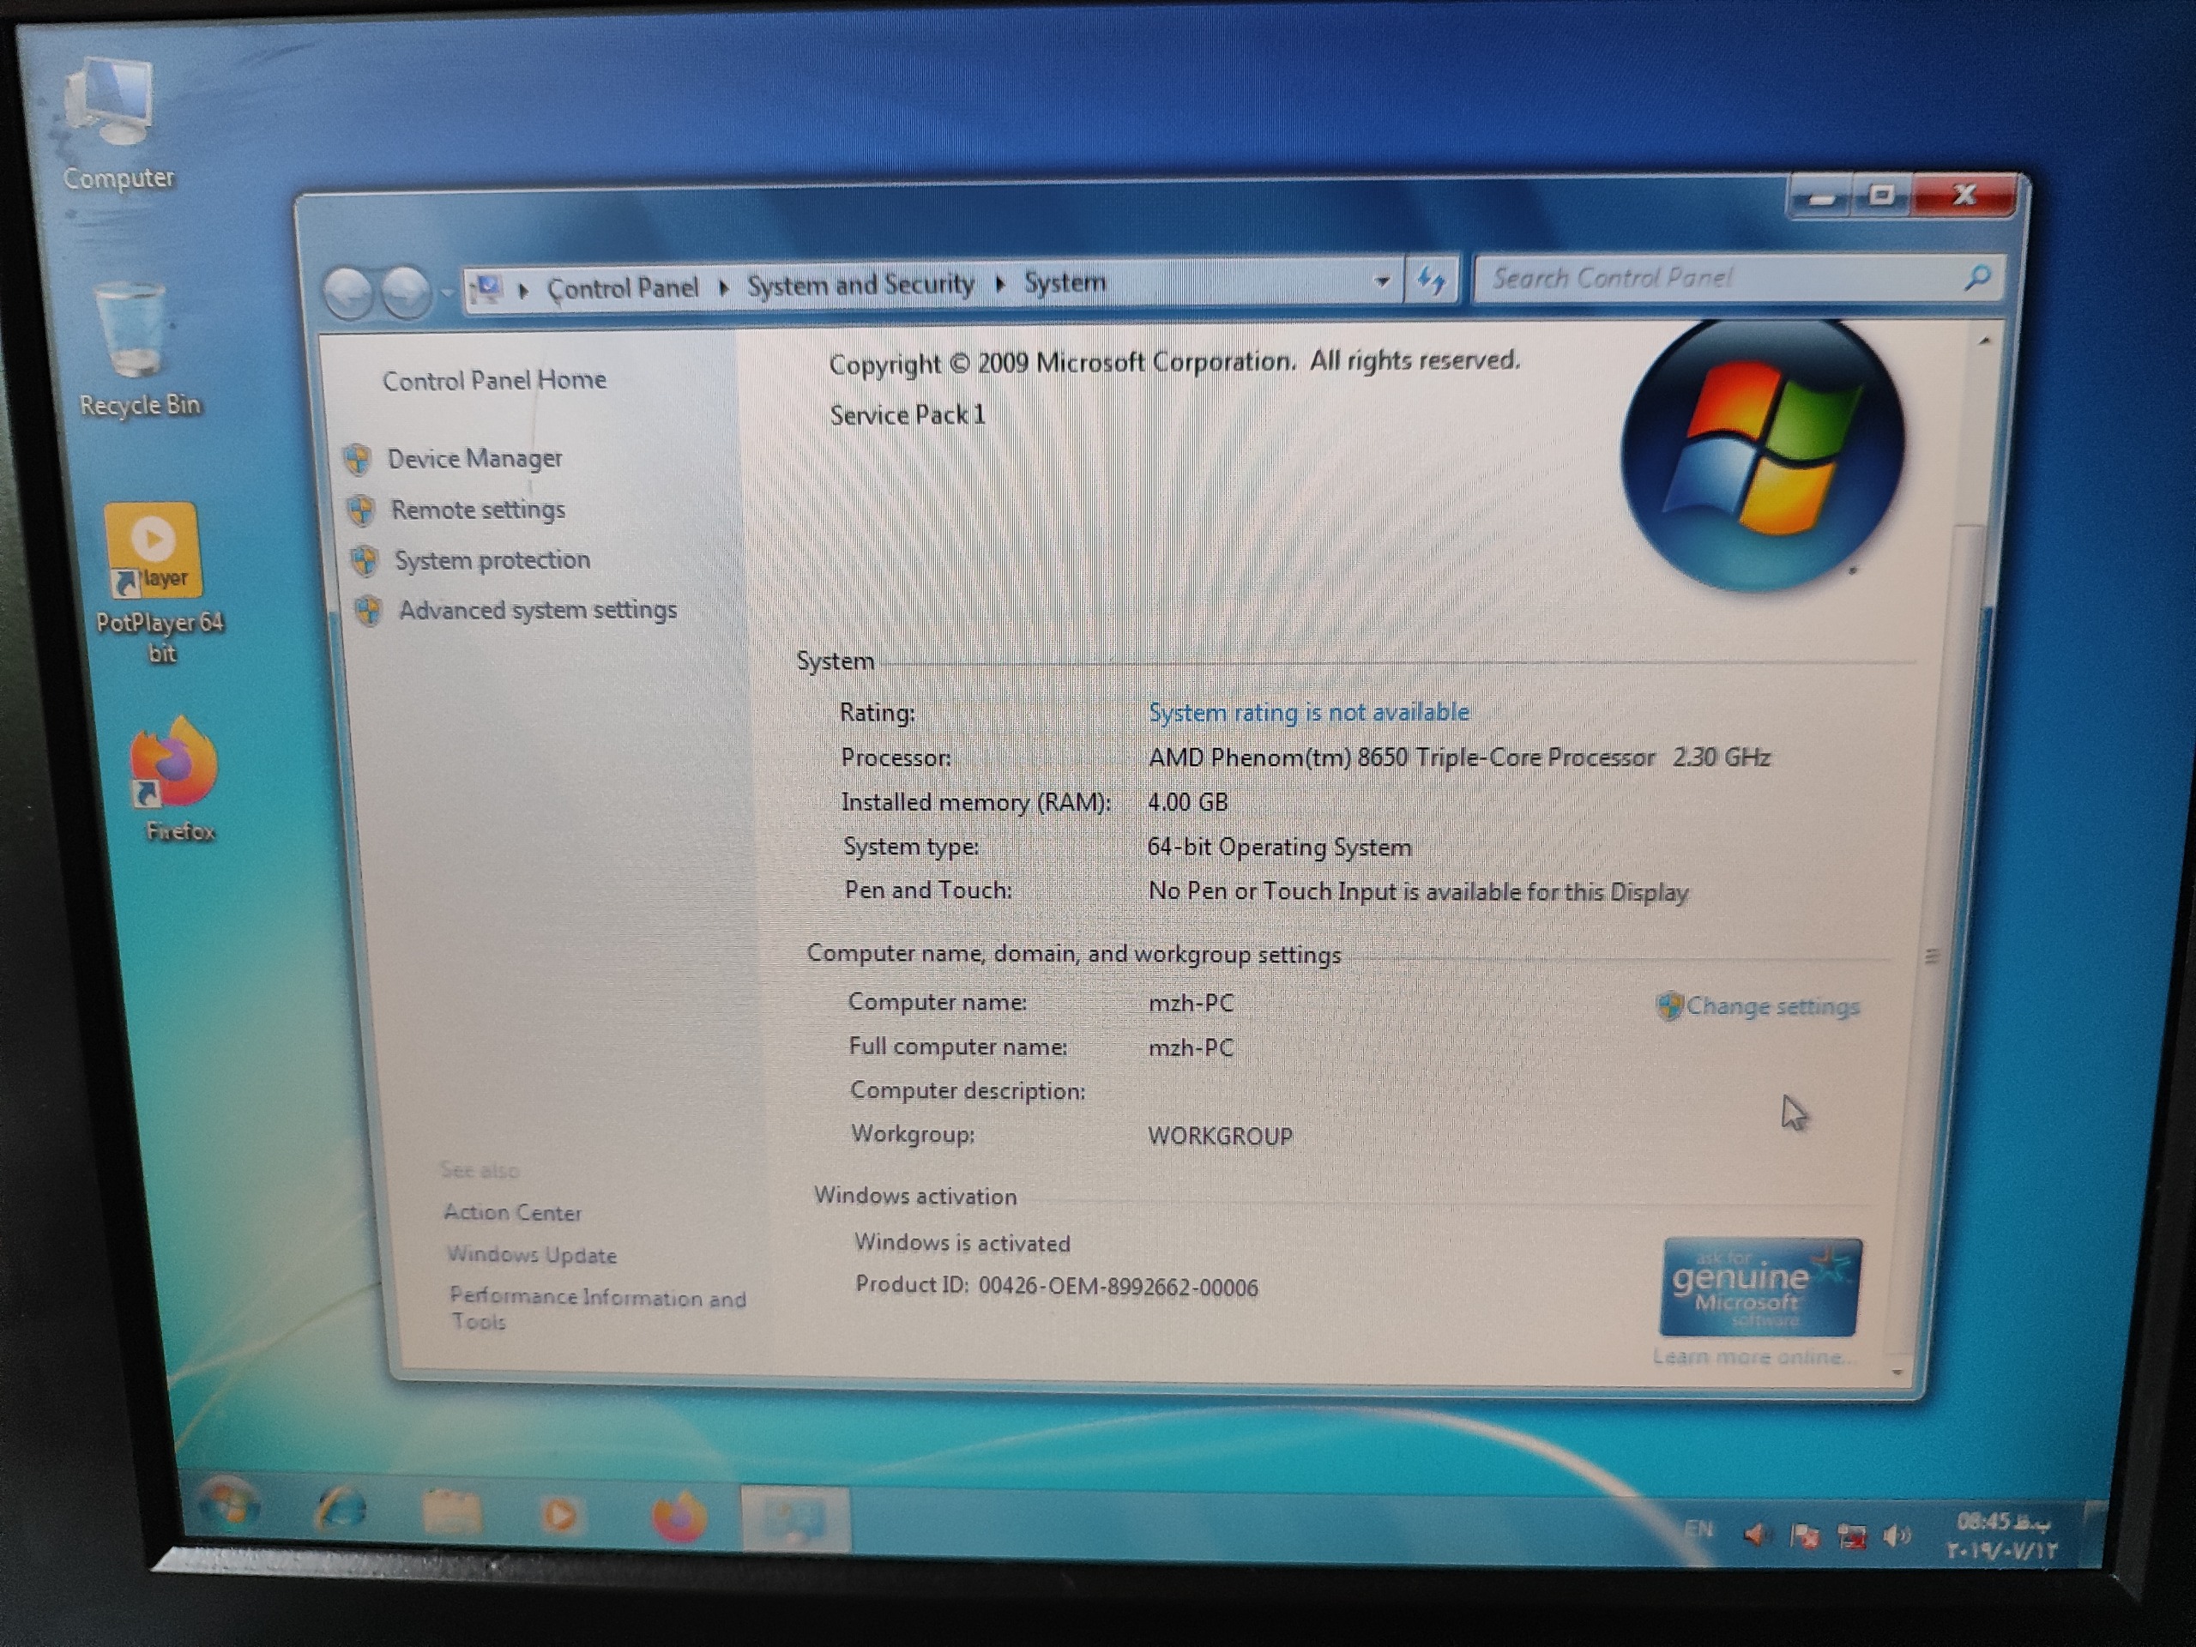Click the refresh button beside address bar
Image resolution: width=2196 pixels, height=1647 pixels.
pyautogui.click(x=1430, y=281)
